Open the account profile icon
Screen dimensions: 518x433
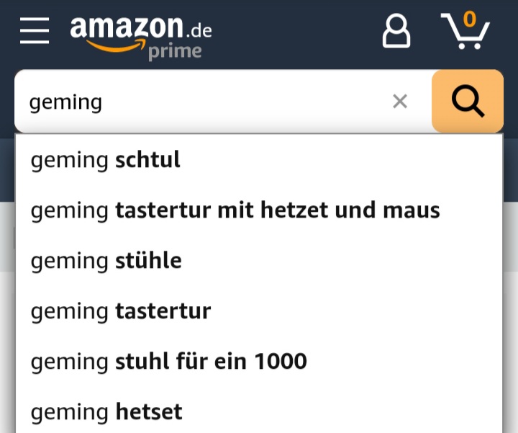[x=396, y=31]
